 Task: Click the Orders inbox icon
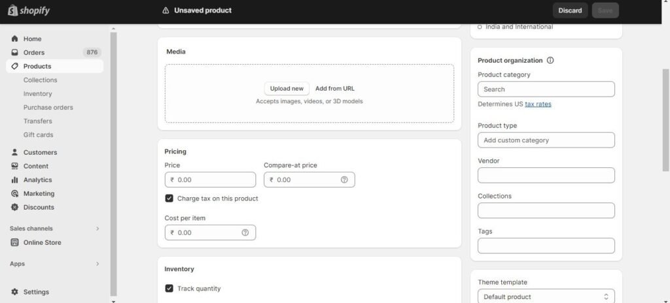click(14, 53)
